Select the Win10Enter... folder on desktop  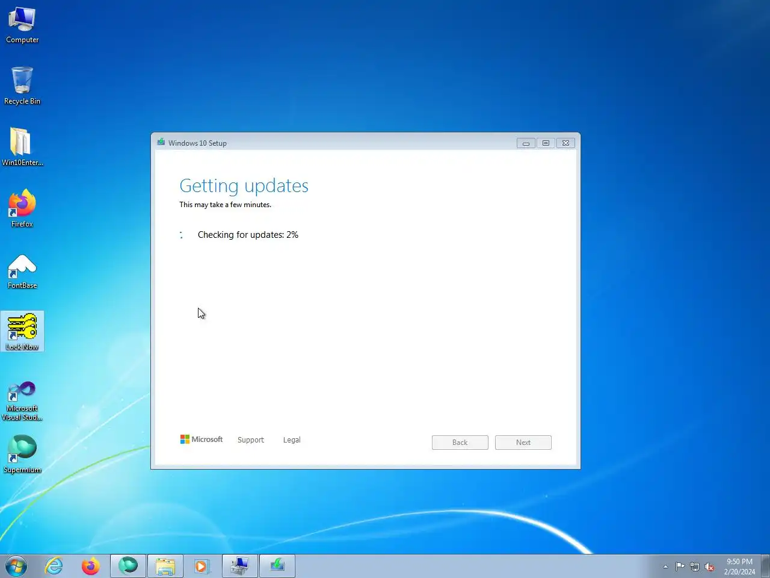click(22, 147)
